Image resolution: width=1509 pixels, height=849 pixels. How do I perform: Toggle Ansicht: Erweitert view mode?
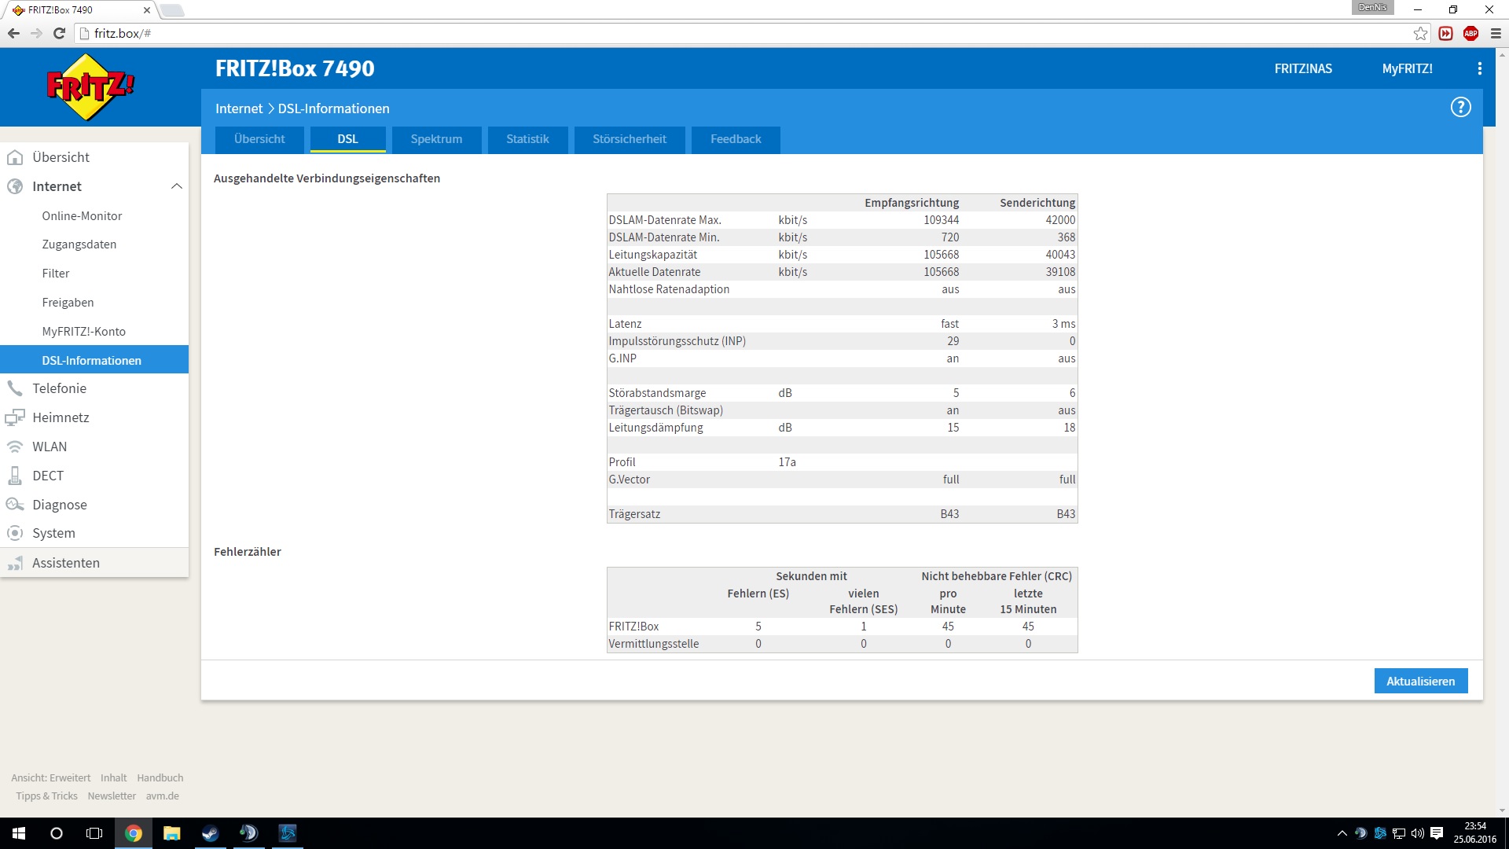tap(51, 777)
